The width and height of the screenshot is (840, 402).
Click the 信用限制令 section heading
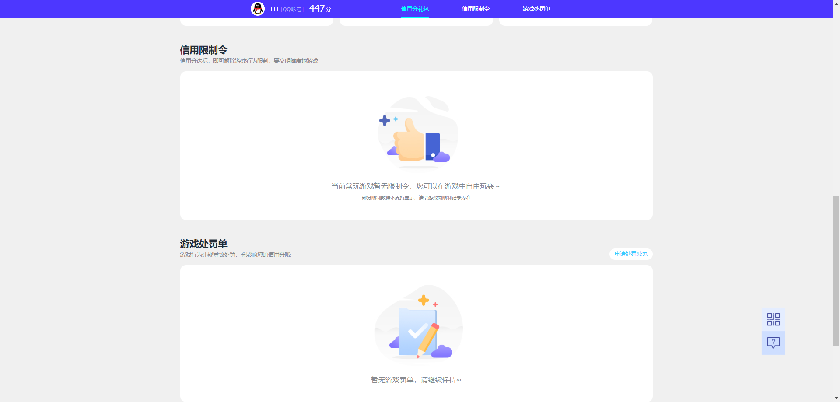pyautogui.click(x=203, y=50)
